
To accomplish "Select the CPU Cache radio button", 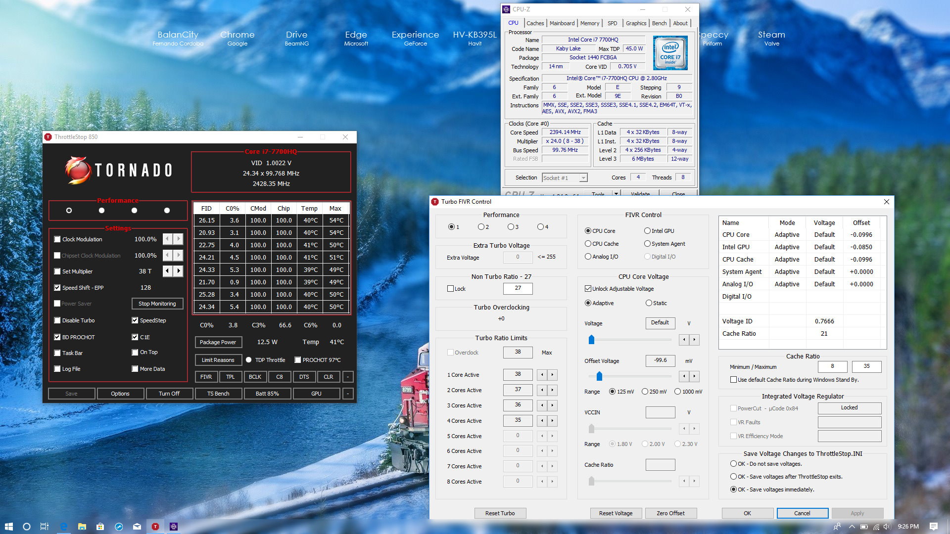I will click(588, 244).
